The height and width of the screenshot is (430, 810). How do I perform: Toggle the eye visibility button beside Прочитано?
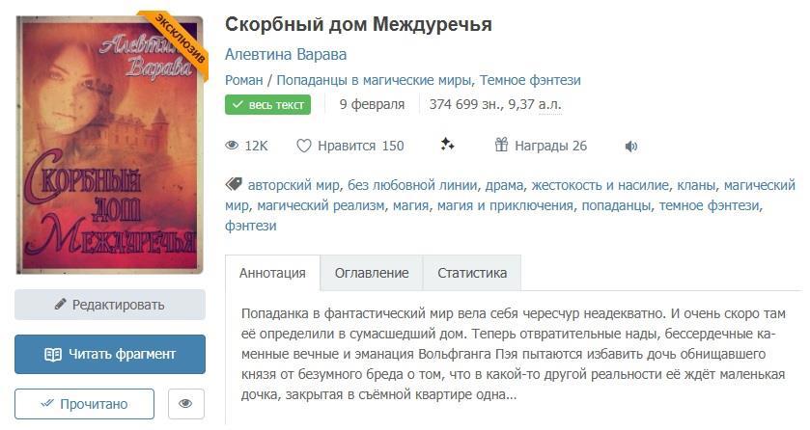pyautogui.click(x=186, y=404)
